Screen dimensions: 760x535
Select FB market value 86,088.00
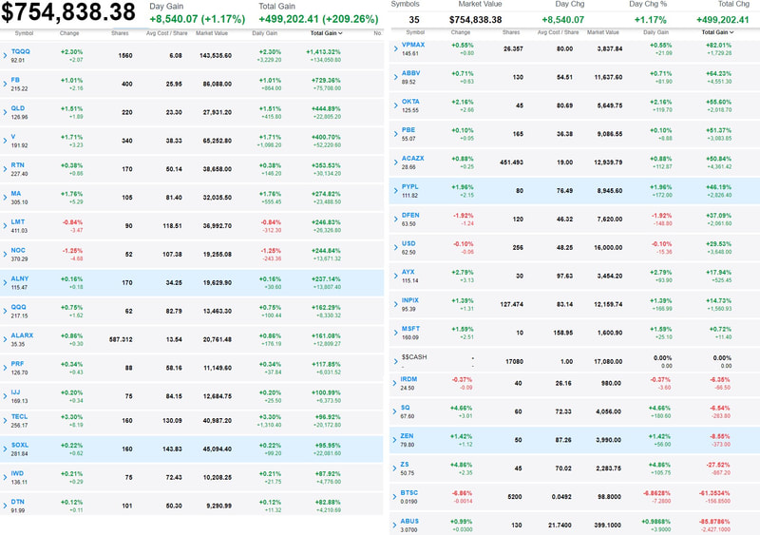tap(218, 84)
